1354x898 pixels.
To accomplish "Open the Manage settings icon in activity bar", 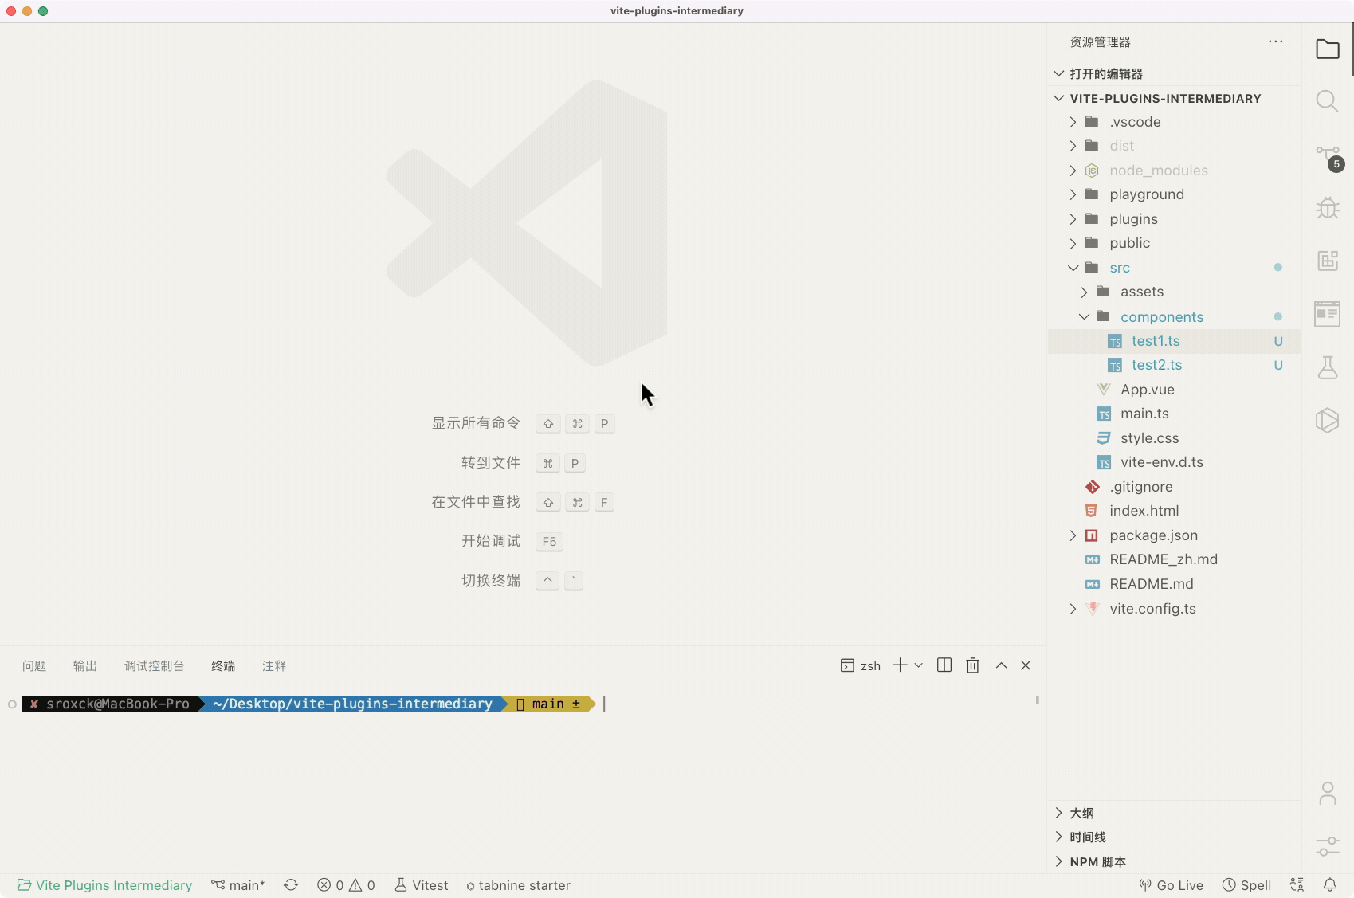I will (1327, 846).
